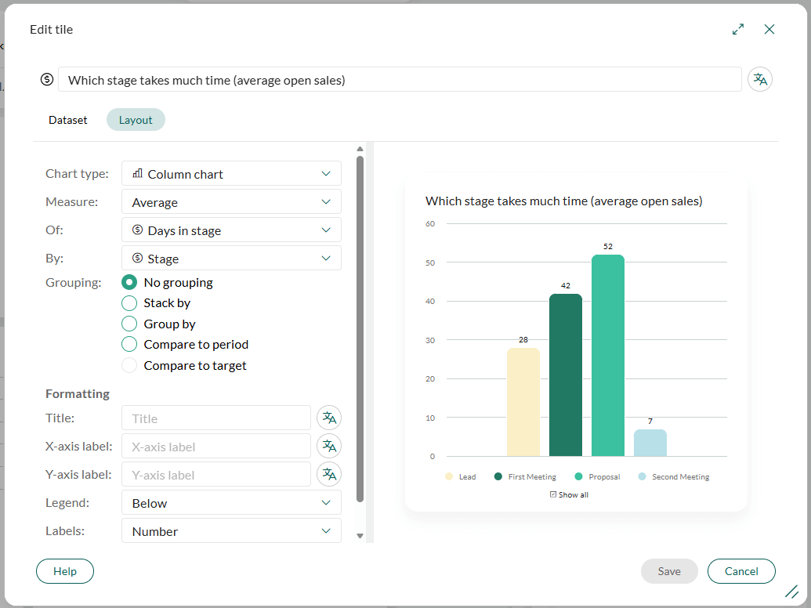This screenshot has height=608, width=811.
Task: Click the translate icon next to X-axis label
Action: (x=328, y=446)
